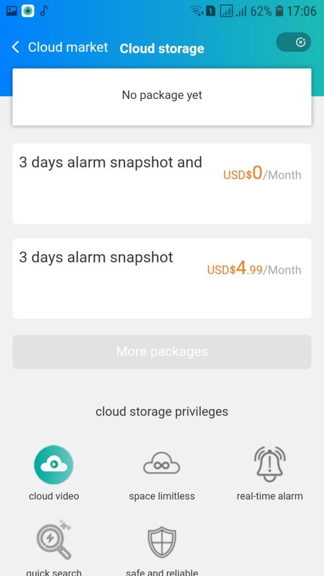Viewport: 324px width, 576px height.
Task: Choose the quick search magnifier icon
Action: pos(55,539)
